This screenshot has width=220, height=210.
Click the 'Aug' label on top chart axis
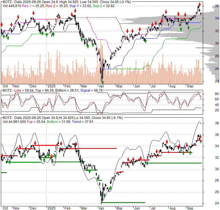point(172,86)
